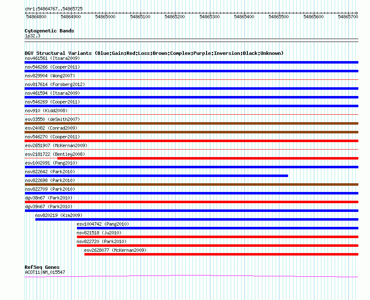Select the blue bar for nsv820219
Viewport: 370px width, 300px height.
click(197, 219)
